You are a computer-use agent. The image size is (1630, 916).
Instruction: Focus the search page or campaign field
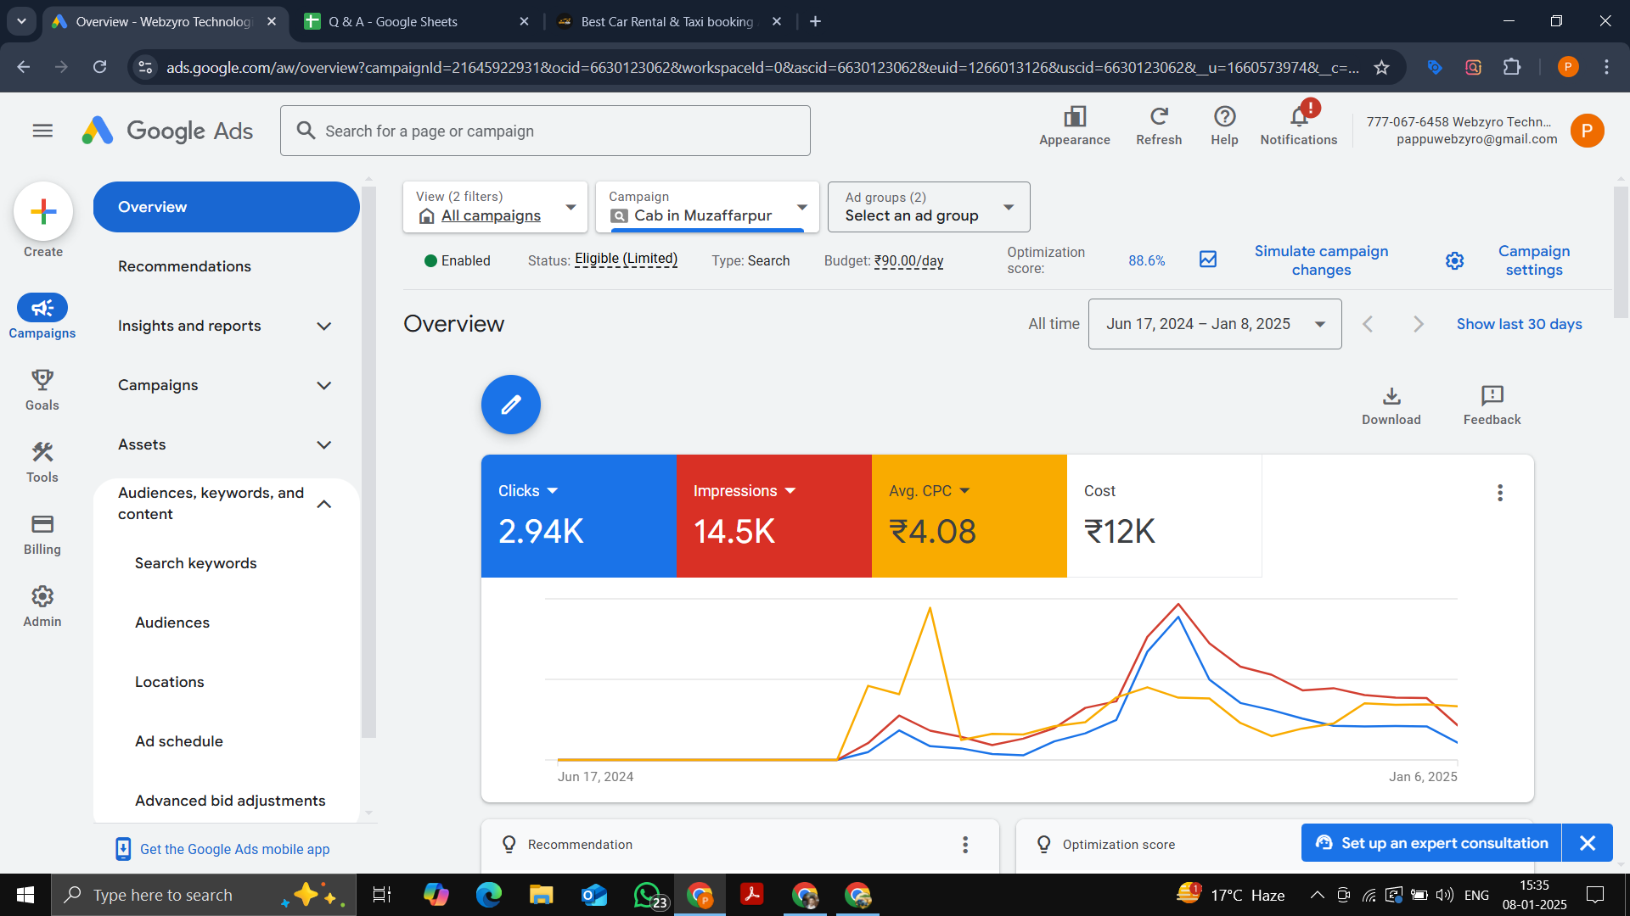click(545, 131)
